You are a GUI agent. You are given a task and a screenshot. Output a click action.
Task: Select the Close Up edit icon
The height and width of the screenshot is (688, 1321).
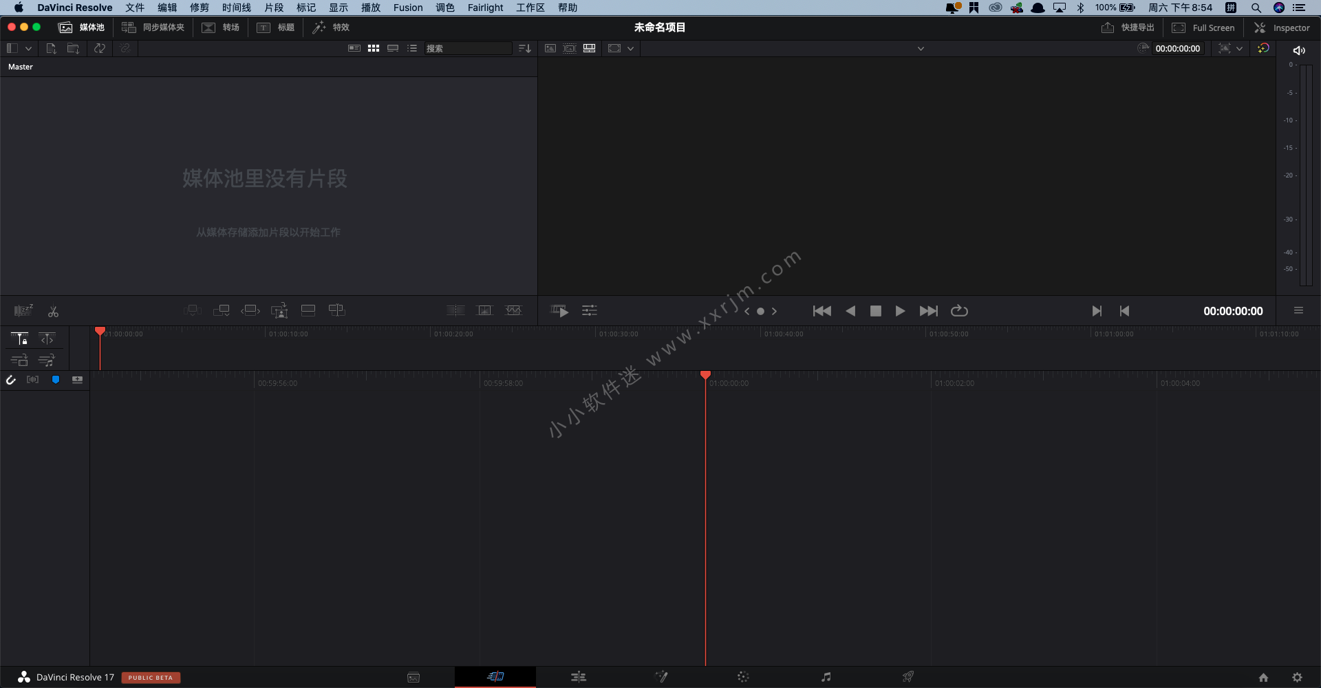(x=279, y=311)
